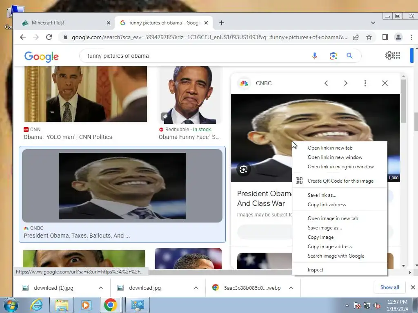Choose Copy image address
Screen dimensions: 418x313
[340, 247]
